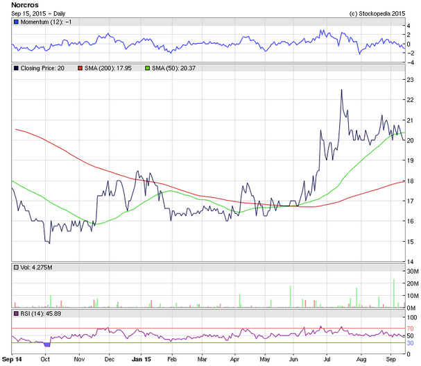Click the Vol legend swatch box

tap(16, 267)
